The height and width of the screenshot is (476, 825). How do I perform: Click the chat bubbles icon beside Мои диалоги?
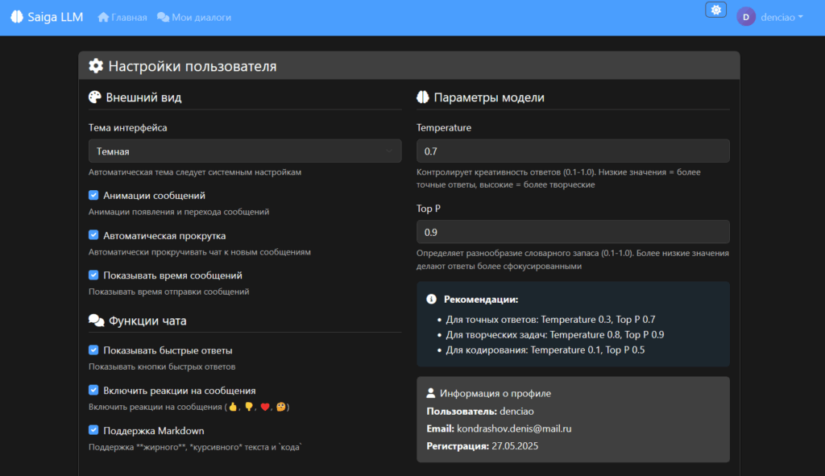(163, 17)
